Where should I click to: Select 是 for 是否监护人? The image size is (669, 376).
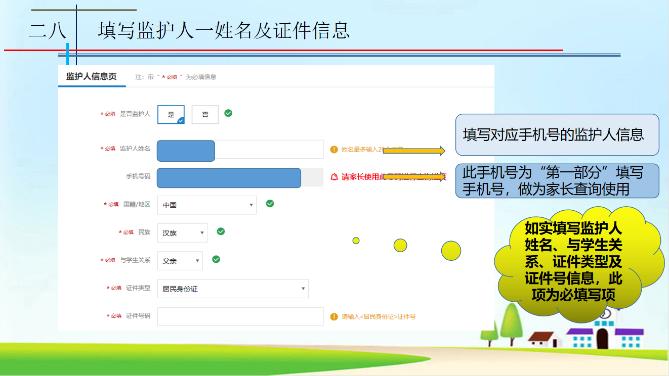point(171,115)
